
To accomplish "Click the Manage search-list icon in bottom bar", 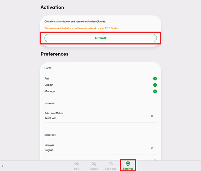I will click(x=111, y=163).
